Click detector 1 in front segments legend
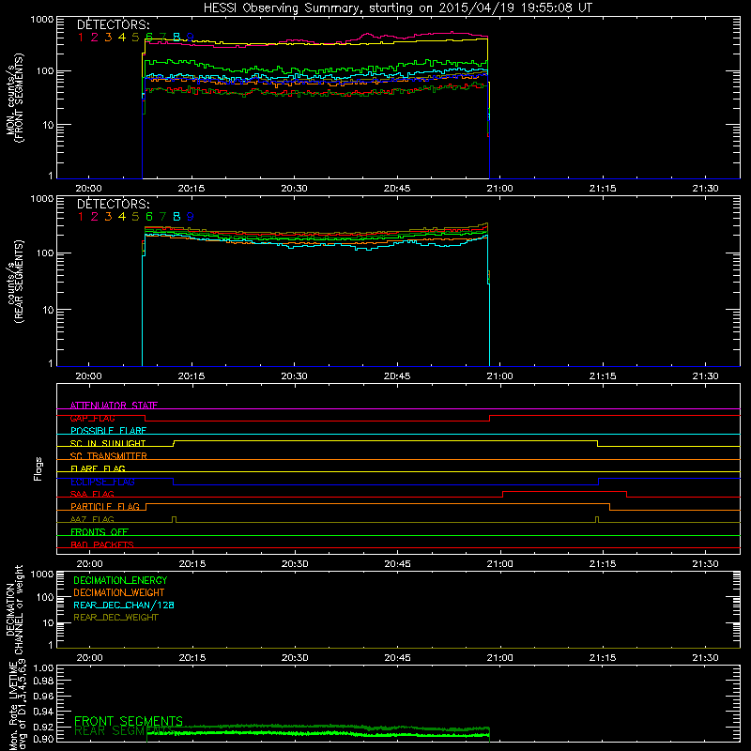Screen dimensions: 751x751 (x=81, y=38)
